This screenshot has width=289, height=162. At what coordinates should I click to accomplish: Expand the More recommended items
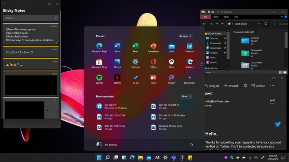(186, 96)
